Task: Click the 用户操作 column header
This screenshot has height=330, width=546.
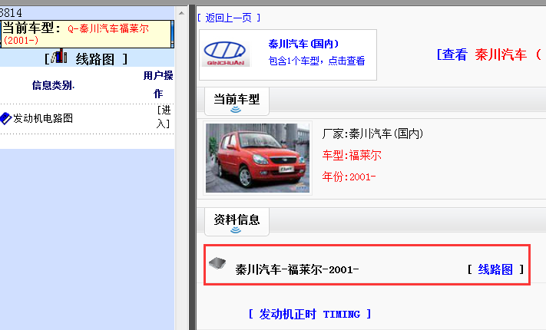Action: (158, 84)
